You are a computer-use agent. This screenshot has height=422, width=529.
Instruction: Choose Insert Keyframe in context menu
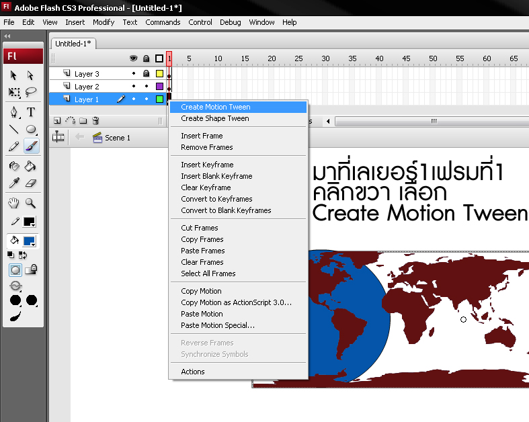(x=239, y=165)
